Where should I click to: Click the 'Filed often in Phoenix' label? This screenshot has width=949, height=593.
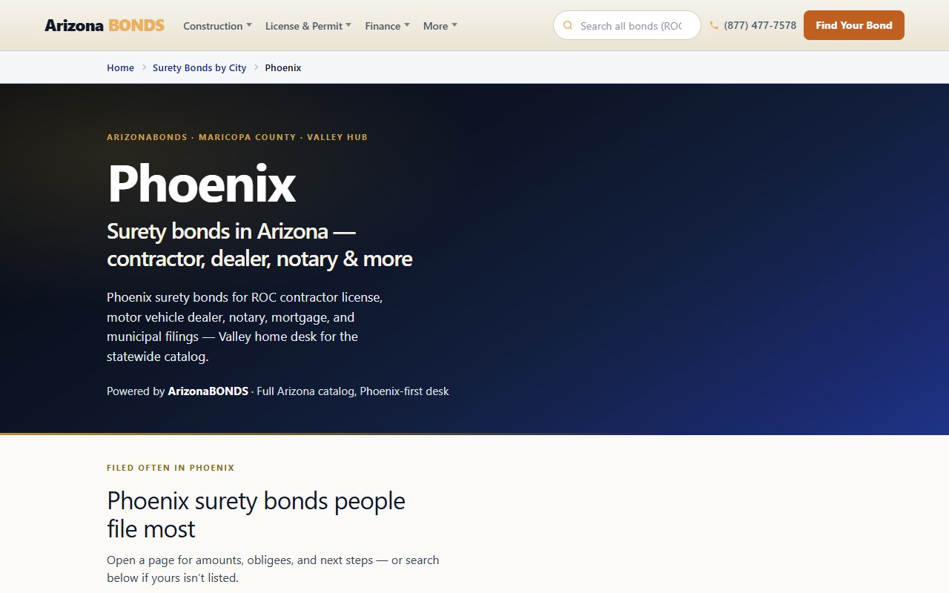click(171, 468)
